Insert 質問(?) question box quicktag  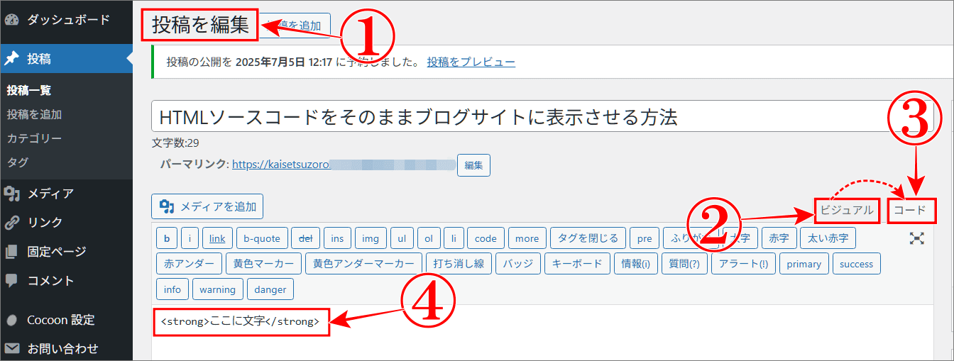click(x=684, y=264)
